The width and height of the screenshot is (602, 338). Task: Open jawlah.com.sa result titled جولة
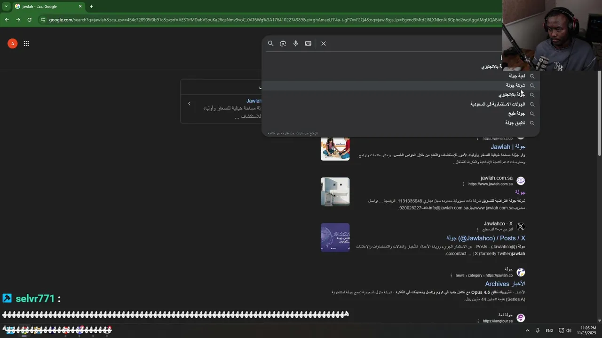pos(520,192)
